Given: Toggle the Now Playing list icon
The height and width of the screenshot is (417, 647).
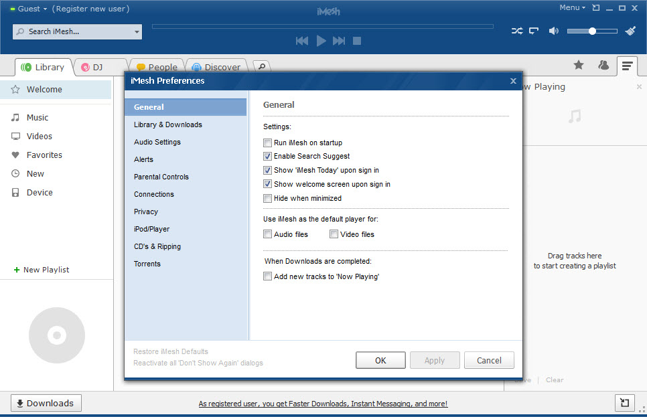Looking at the screenshot, I should (x=627, y=66).
